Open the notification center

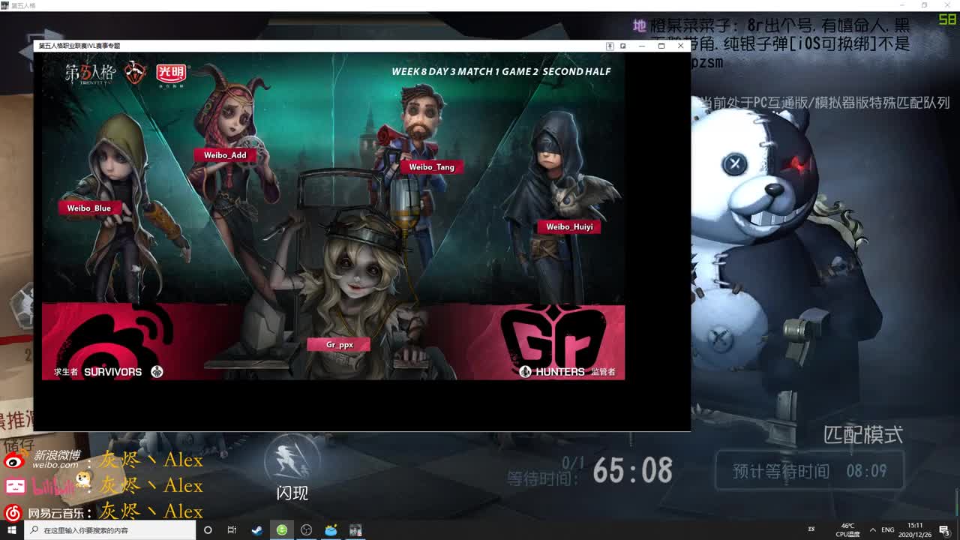pos(943,530)
